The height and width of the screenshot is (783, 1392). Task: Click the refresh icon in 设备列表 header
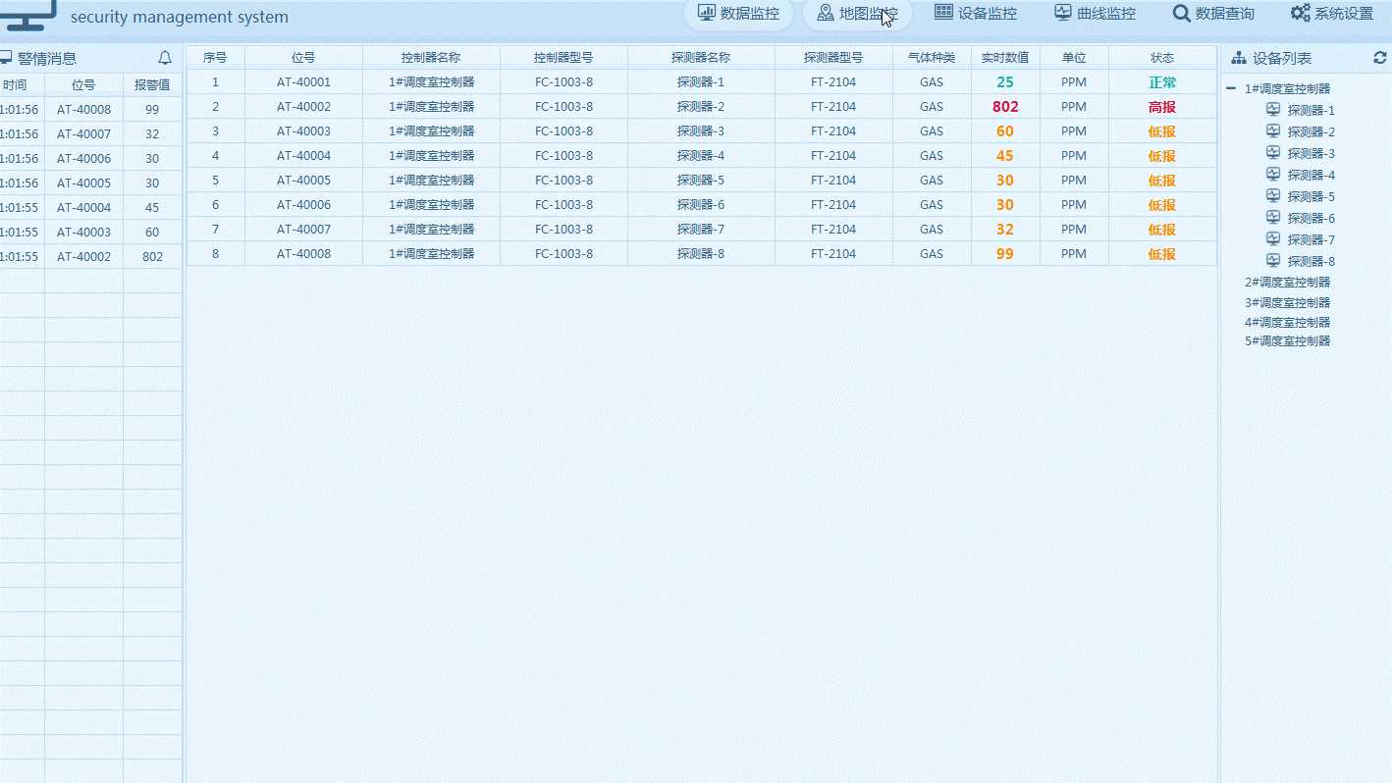click(x=1379, y=59)
